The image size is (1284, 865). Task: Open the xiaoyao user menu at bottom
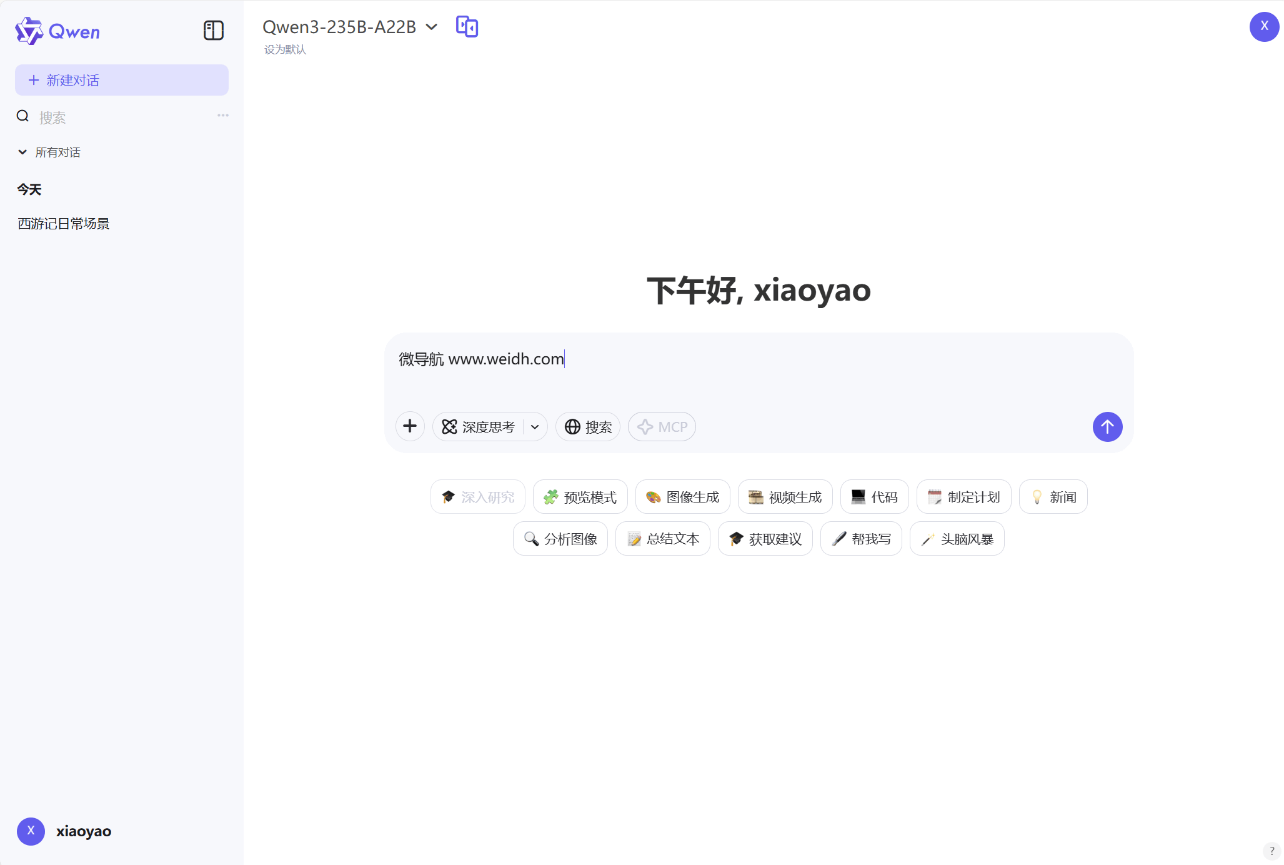coord(64,831)
